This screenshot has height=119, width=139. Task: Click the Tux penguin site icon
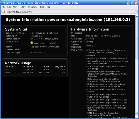(4, 12)
